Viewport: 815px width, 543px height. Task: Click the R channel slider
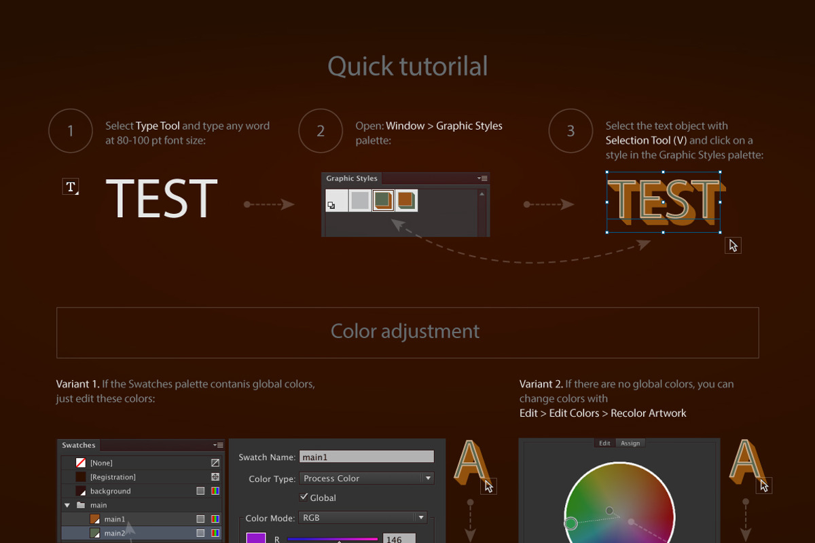click(x=333, y=539)
